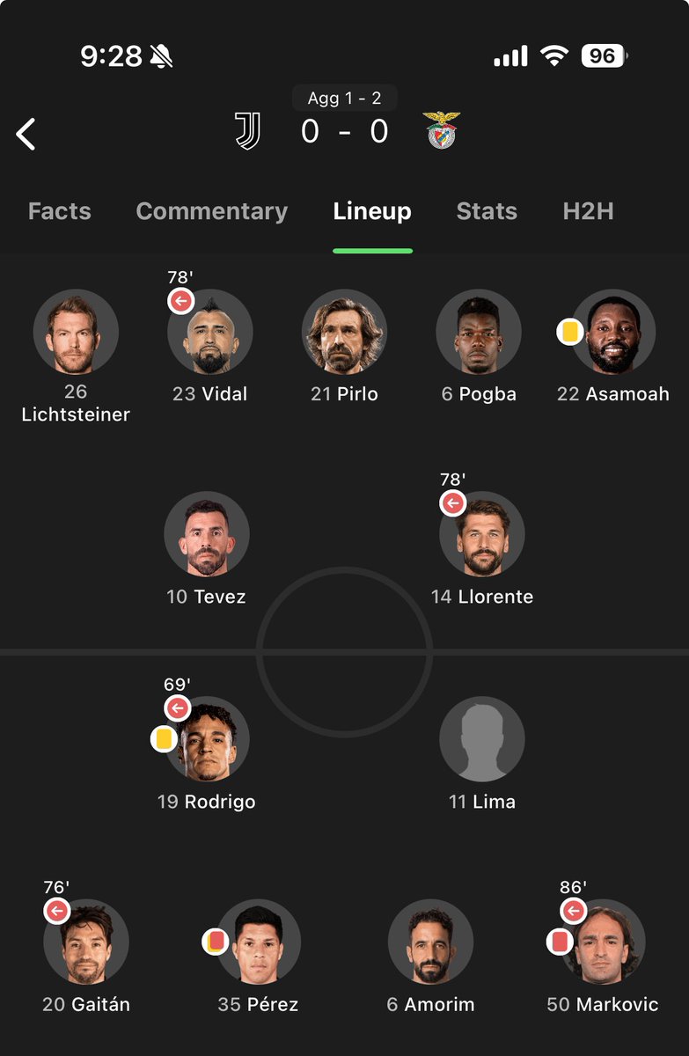This screenshot has height=1056, width=689.
Task: Tap the Agg 1 - 2 label
Action: (x=344, y=98)
